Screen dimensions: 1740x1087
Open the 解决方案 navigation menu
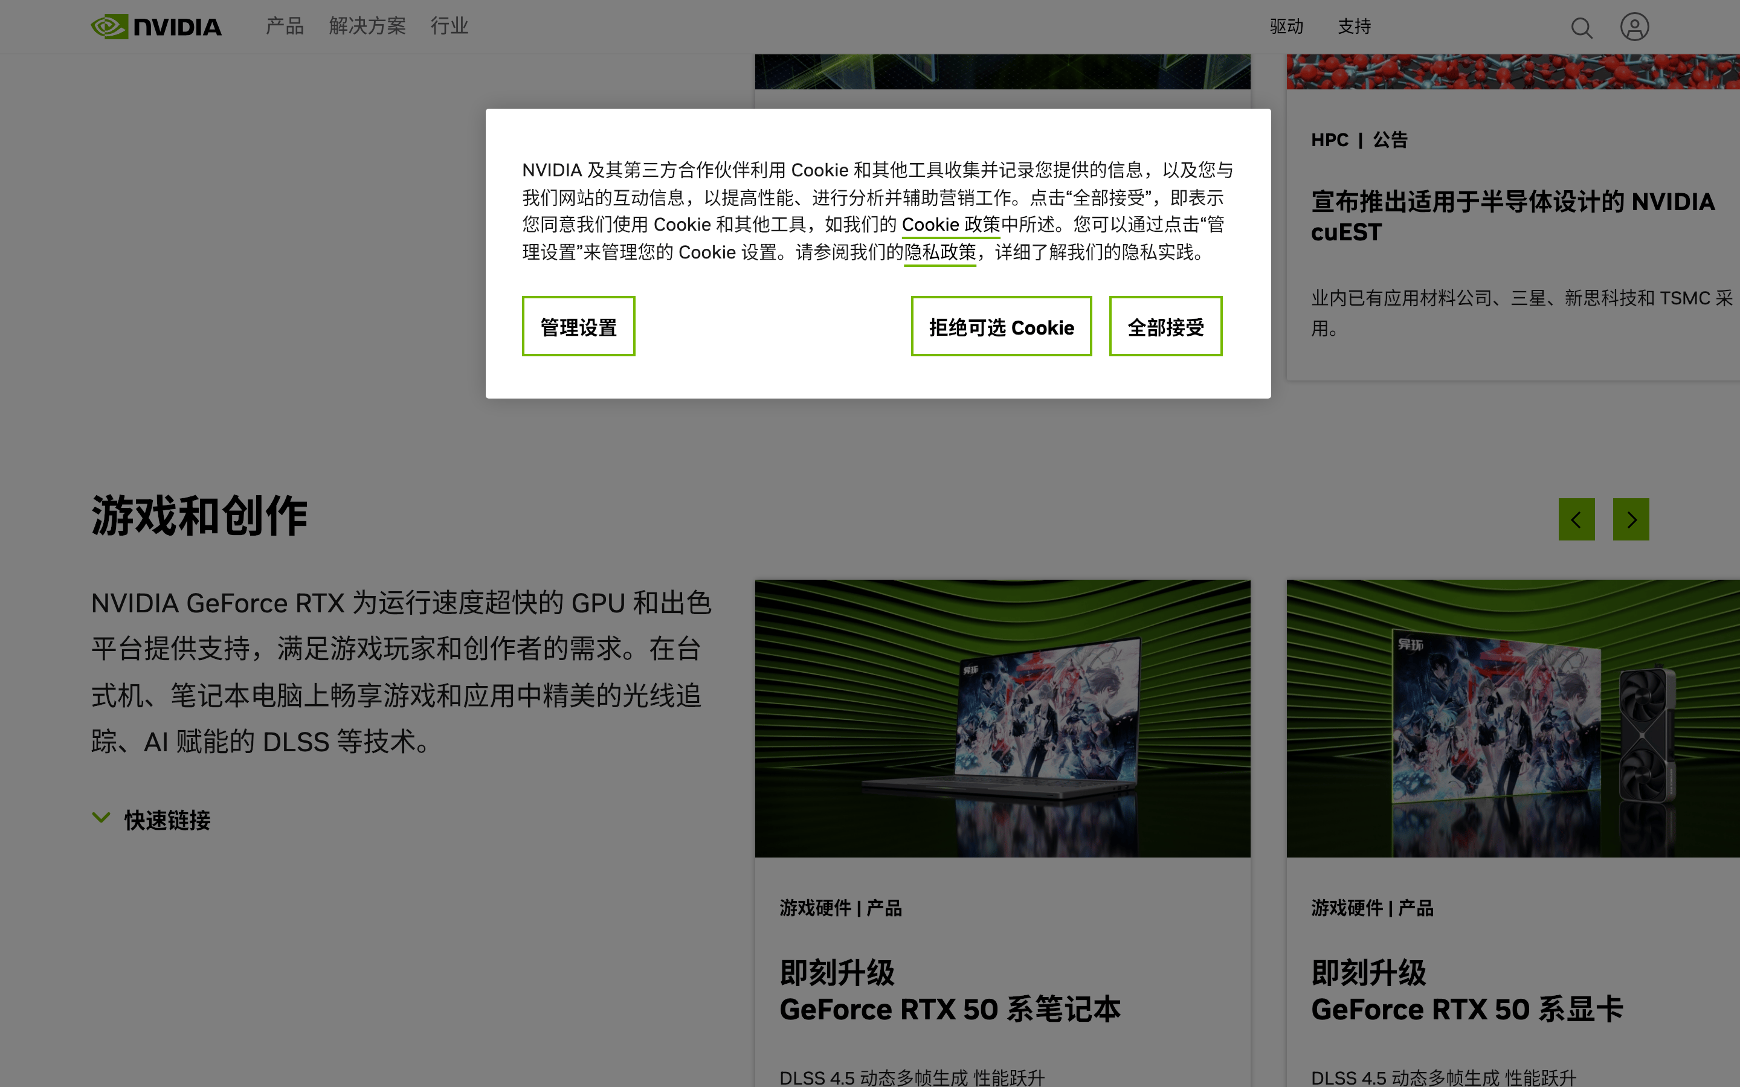[x=367, y=27]
